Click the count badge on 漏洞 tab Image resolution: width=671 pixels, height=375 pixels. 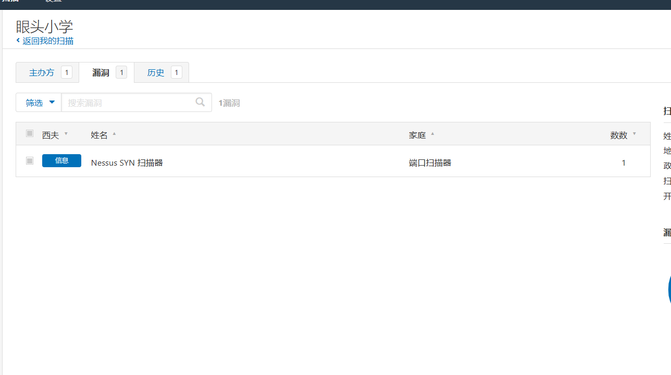coord(121,72)
